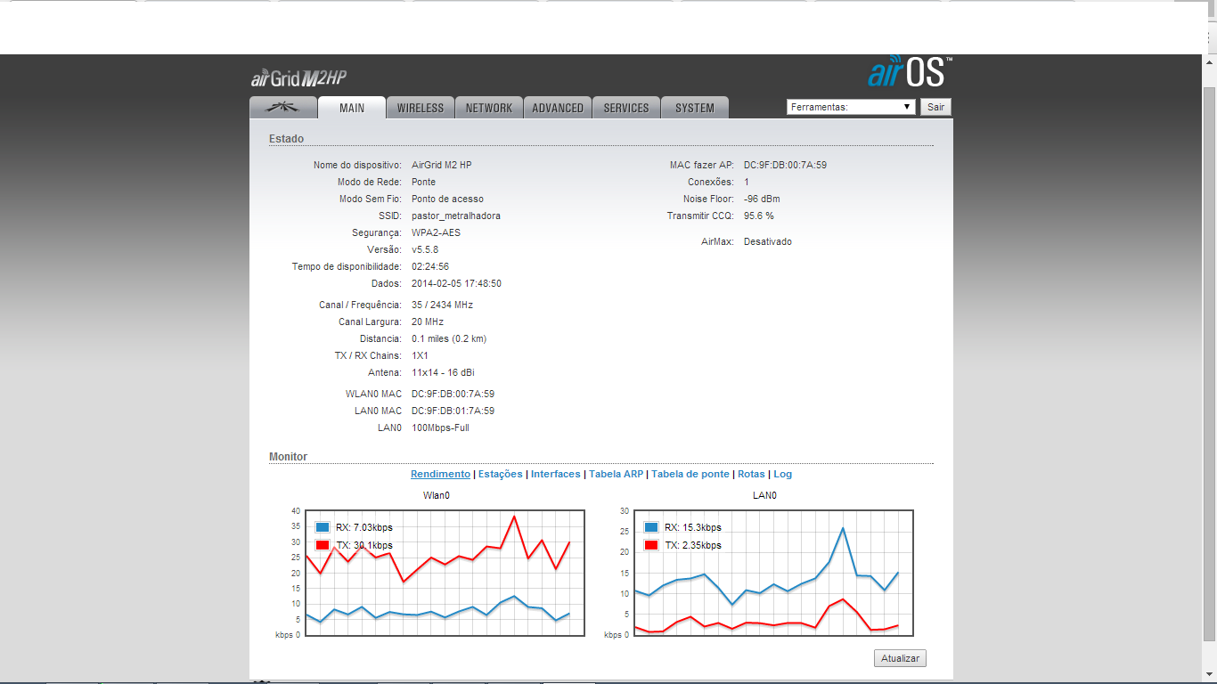Click the LAN0 throughput chart
The image size is (1217, 684).
click(773, 573)
